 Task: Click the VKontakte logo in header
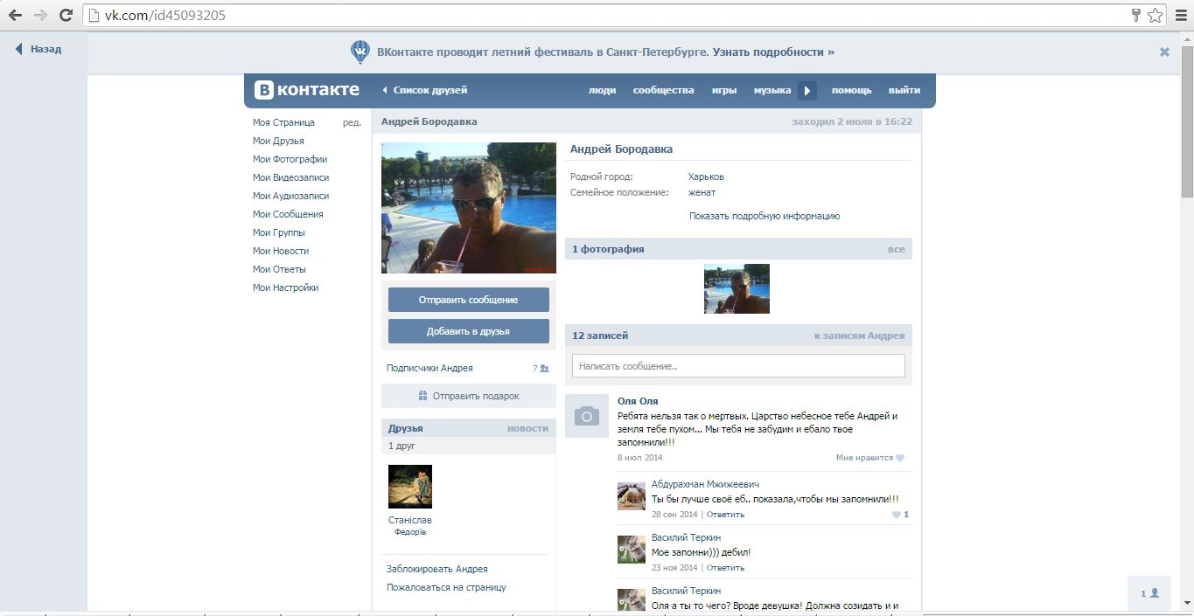(x=307, y=90)
